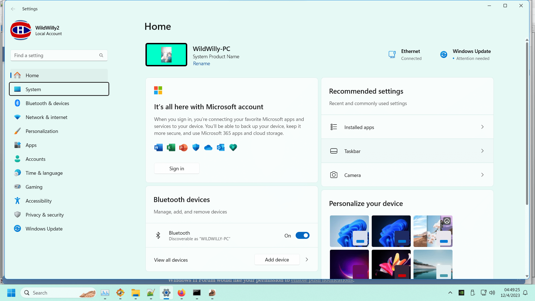This screenshot has width=535, height=301.
Task: Open Privacy & security settings
Action: coord(59,215)
